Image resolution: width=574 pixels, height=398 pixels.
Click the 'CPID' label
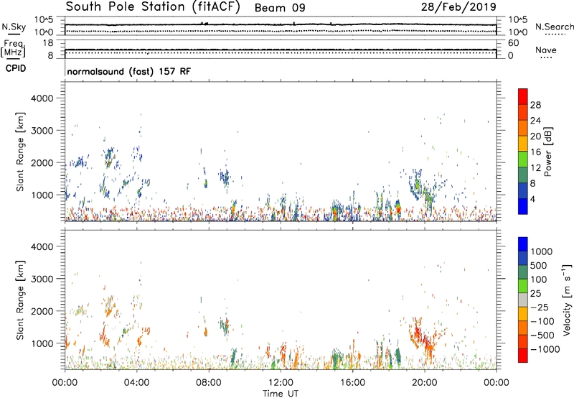pos(16,68)
